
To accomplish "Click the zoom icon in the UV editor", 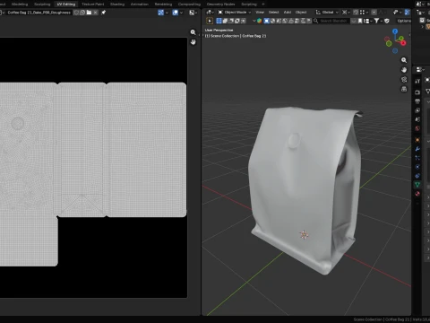I will pyautogui.click(x=193, y=32).
